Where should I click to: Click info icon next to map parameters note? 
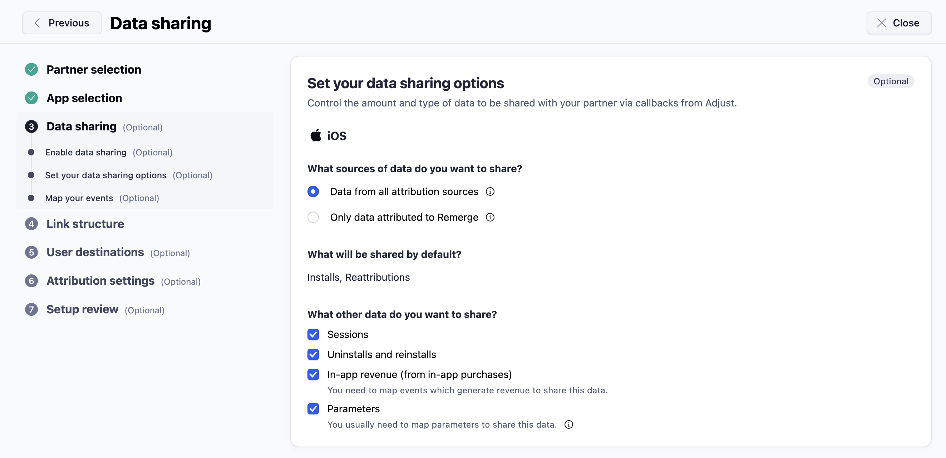(568, 425)
